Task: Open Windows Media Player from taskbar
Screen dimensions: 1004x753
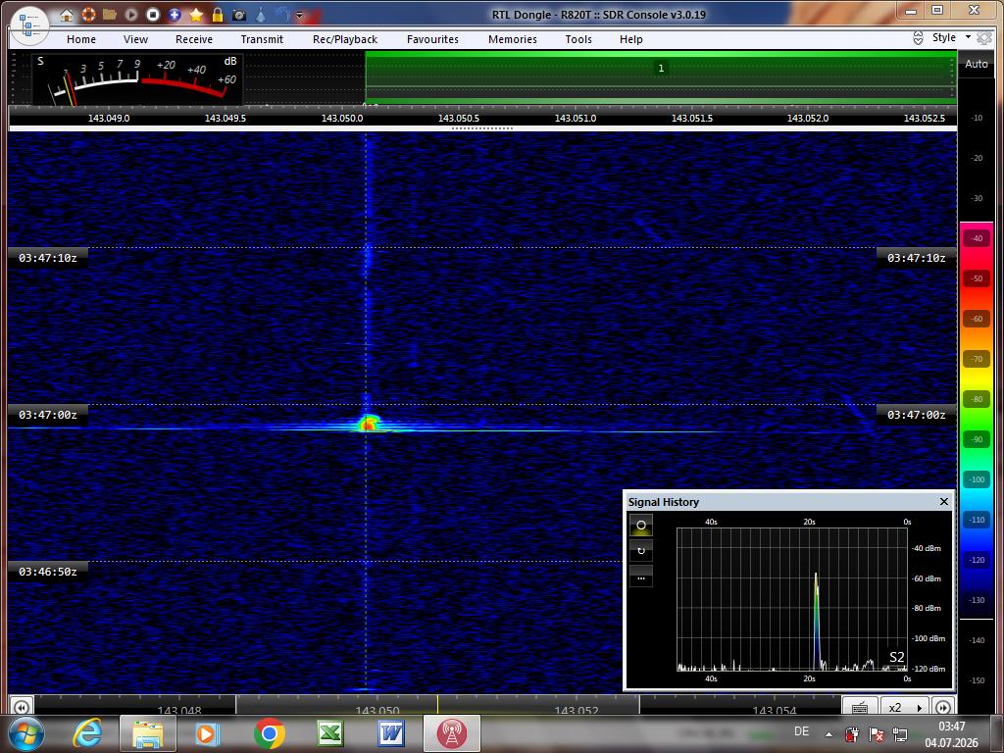Action: pyautogui.click(x=206, y=733)
